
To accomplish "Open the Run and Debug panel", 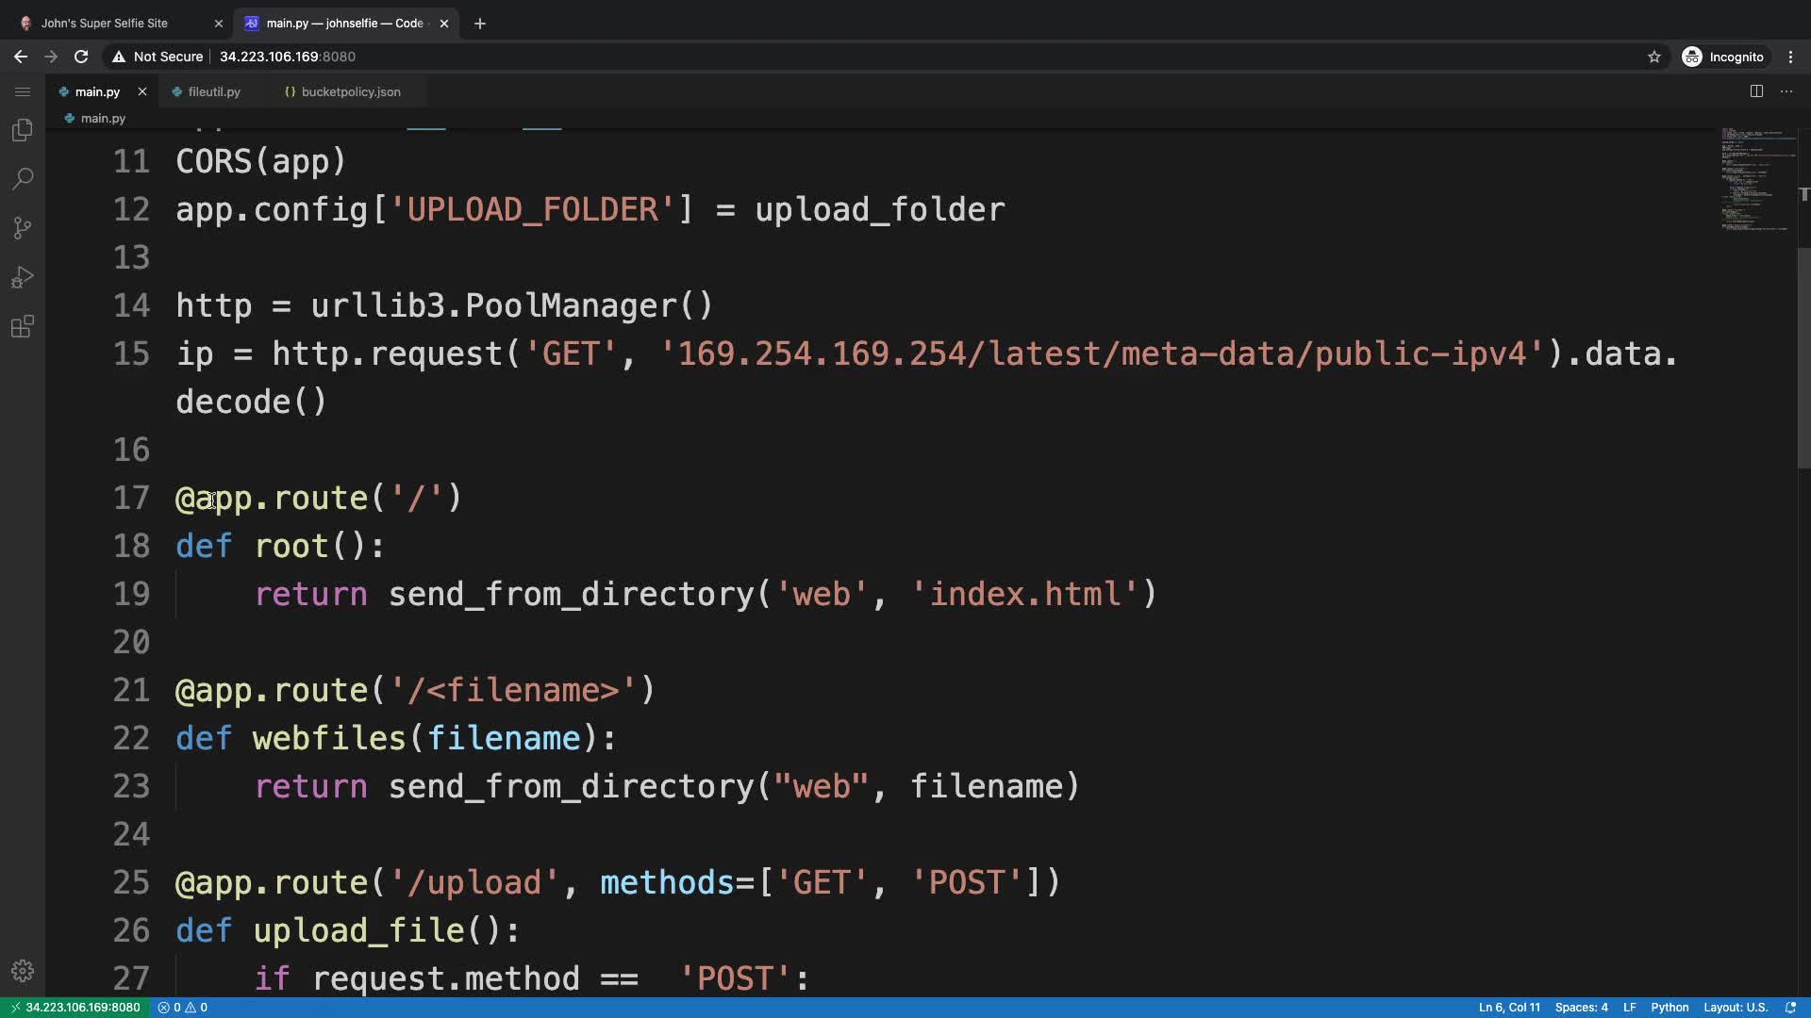I will point(23,277).
